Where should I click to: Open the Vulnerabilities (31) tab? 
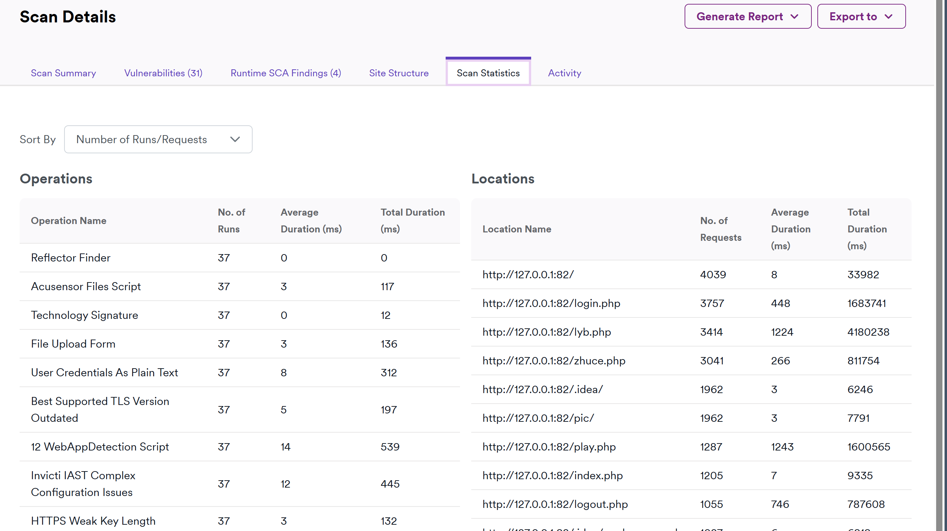coord(163,73)
